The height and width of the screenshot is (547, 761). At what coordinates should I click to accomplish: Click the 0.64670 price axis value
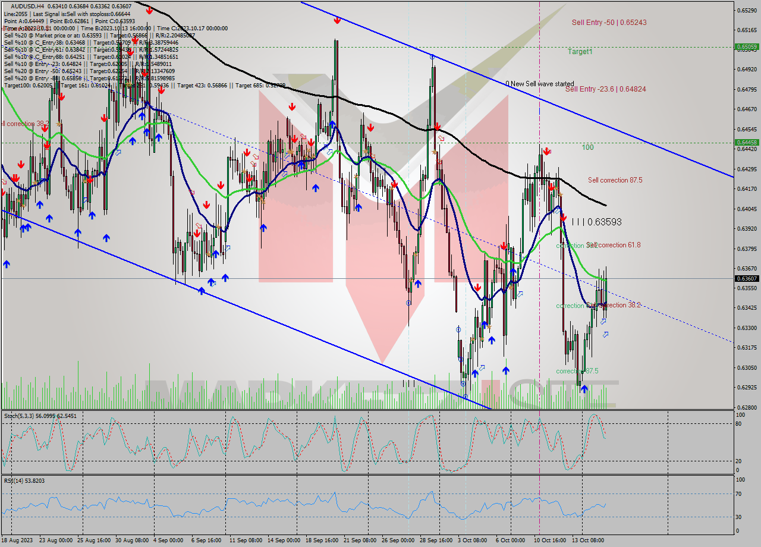[x=747, y=109]
